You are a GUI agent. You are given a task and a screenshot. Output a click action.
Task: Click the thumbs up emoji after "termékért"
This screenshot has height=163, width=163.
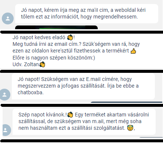click(133, 51)
